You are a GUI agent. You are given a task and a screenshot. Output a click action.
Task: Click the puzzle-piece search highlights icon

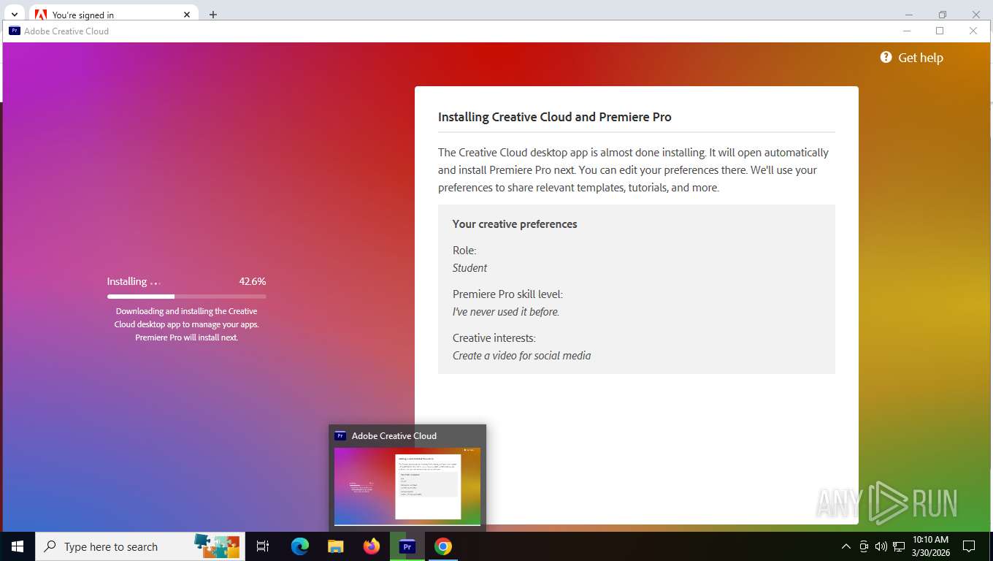tap(217, 546)
